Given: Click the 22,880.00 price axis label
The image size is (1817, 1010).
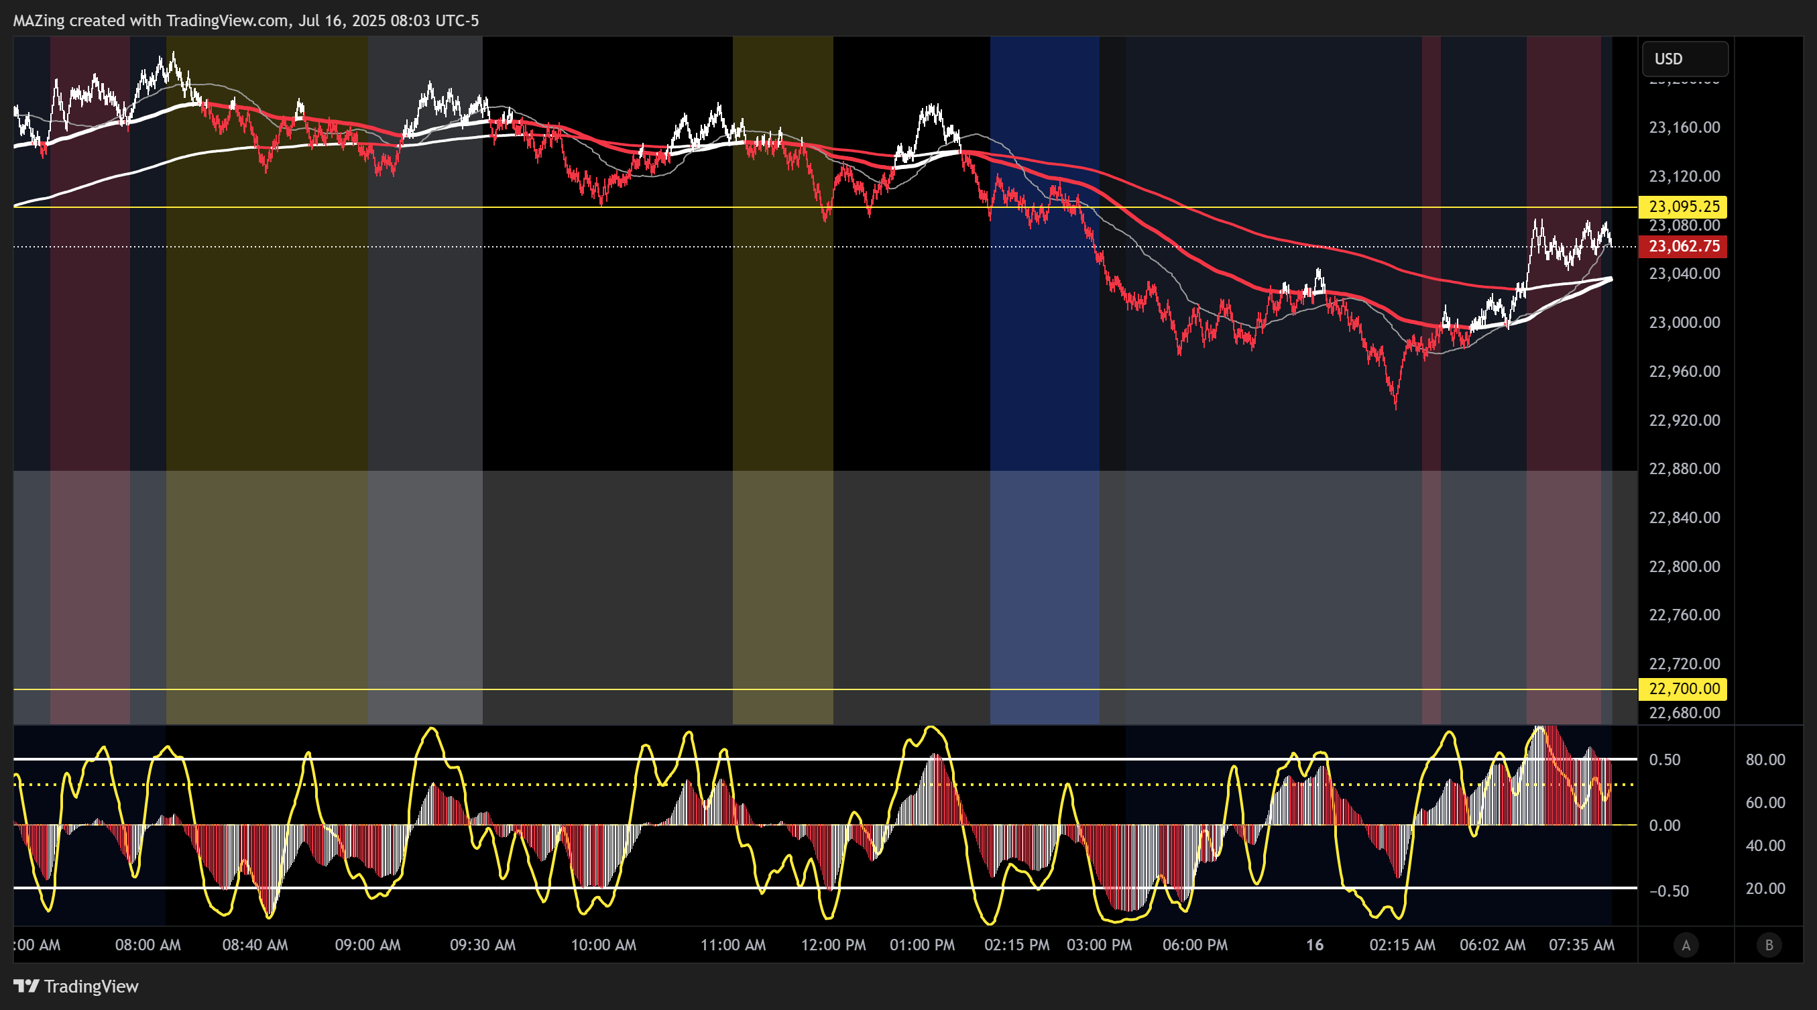Looking at the screenshot, I should [1684, 469].
